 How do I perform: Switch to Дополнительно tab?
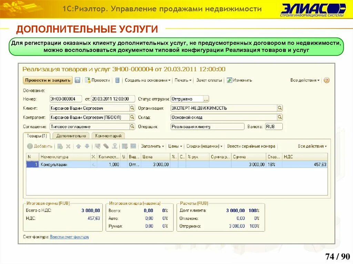pyautogui.click(x=71, y=136)
